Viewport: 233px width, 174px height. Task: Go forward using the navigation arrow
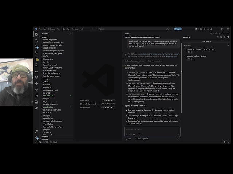pos(96,29)
